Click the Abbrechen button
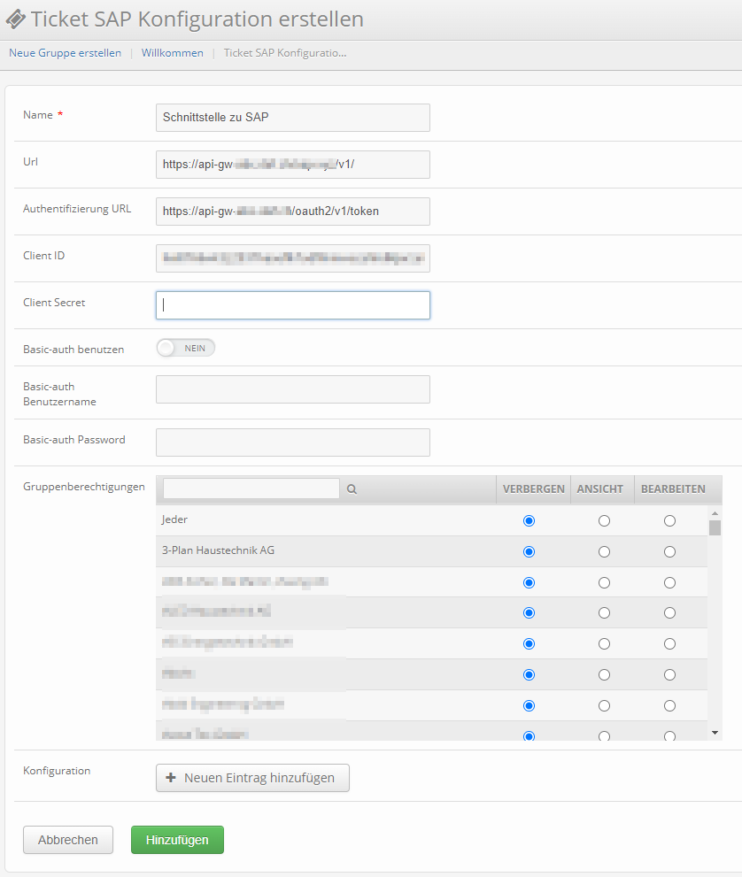742x877 pixels. pos(67,840)
